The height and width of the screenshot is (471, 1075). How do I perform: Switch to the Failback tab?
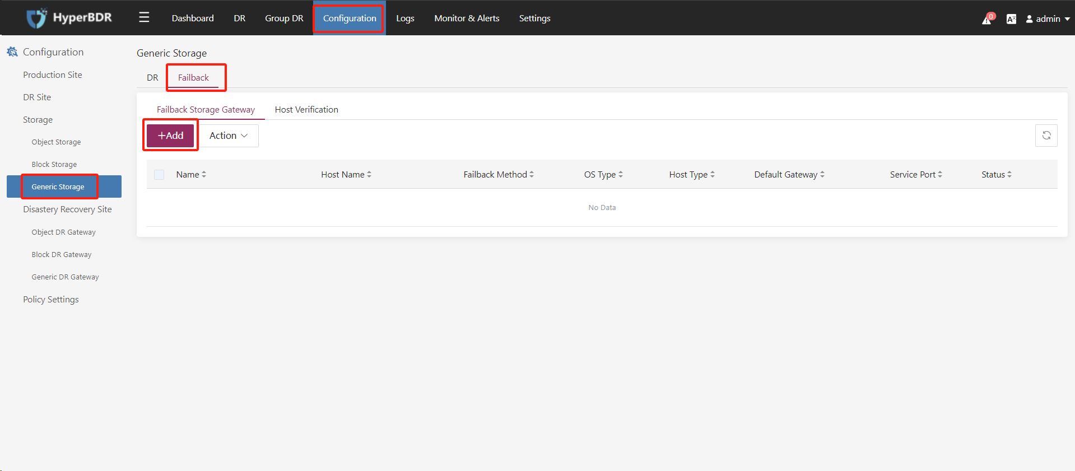click(x=193, y=77)
